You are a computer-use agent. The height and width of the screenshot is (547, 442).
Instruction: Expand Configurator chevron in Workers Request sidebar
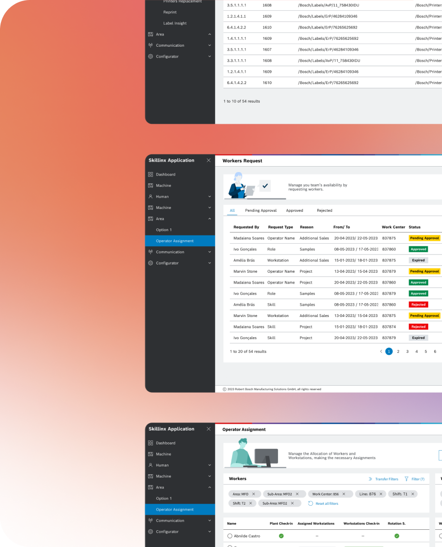click(210, 263)
